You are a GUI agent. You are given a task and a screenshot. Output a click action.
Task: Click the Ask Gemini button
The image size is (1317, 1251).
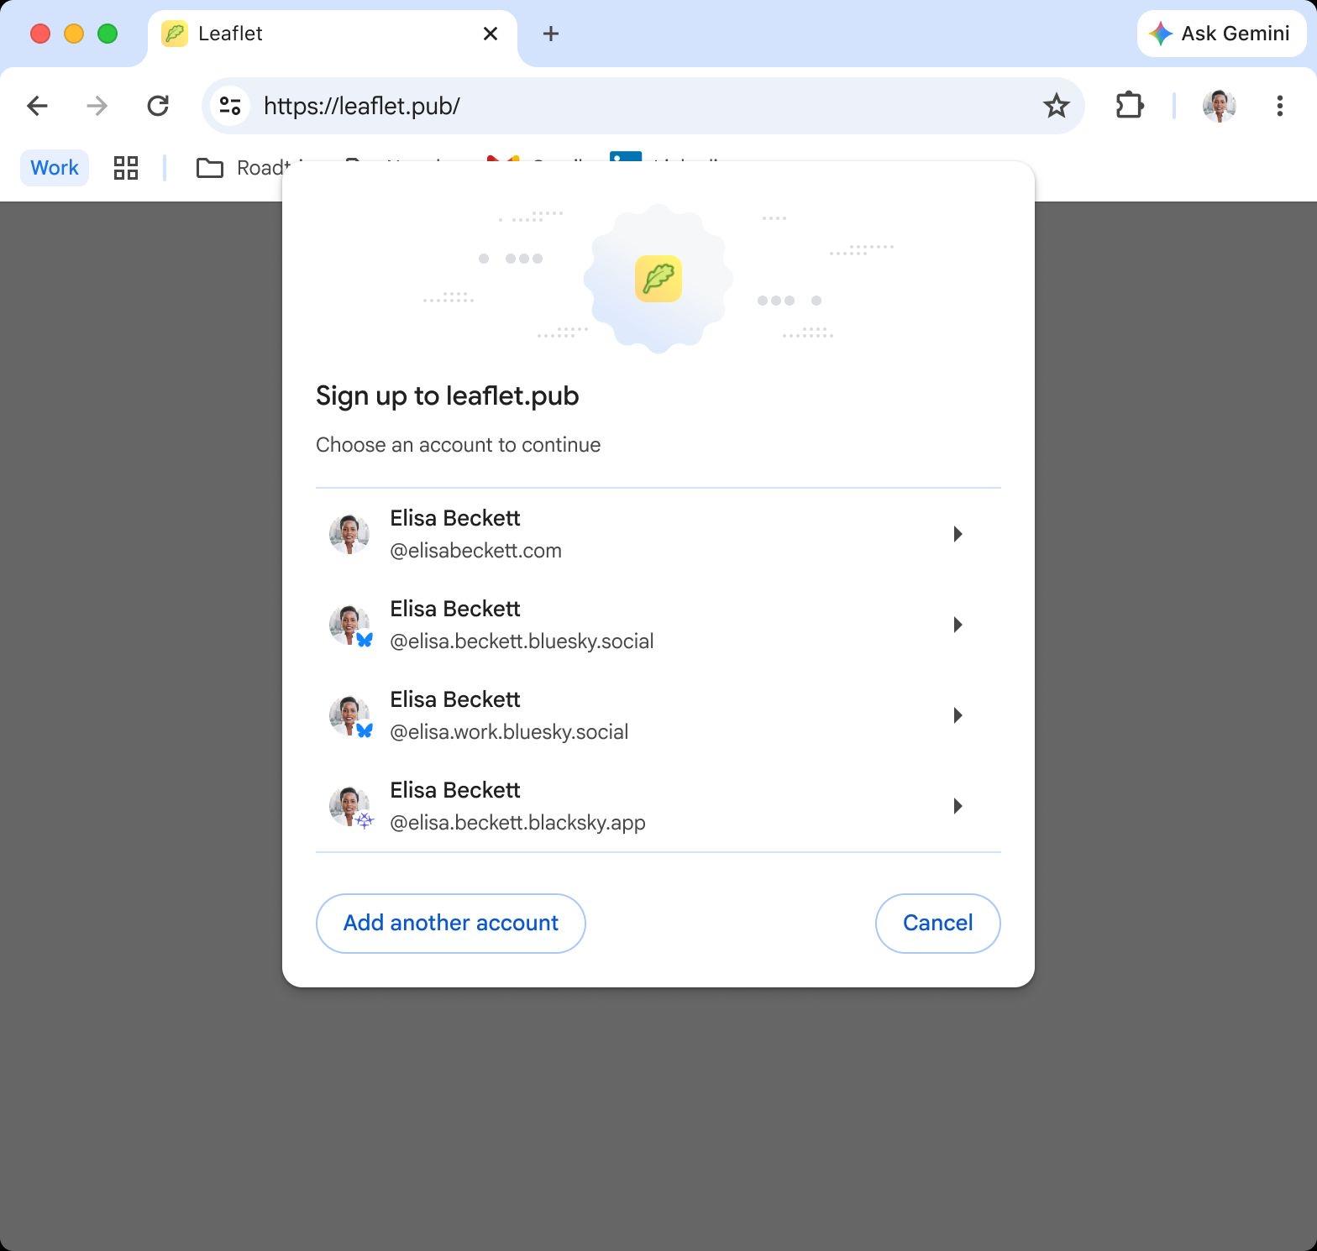tap(1221, 34)
